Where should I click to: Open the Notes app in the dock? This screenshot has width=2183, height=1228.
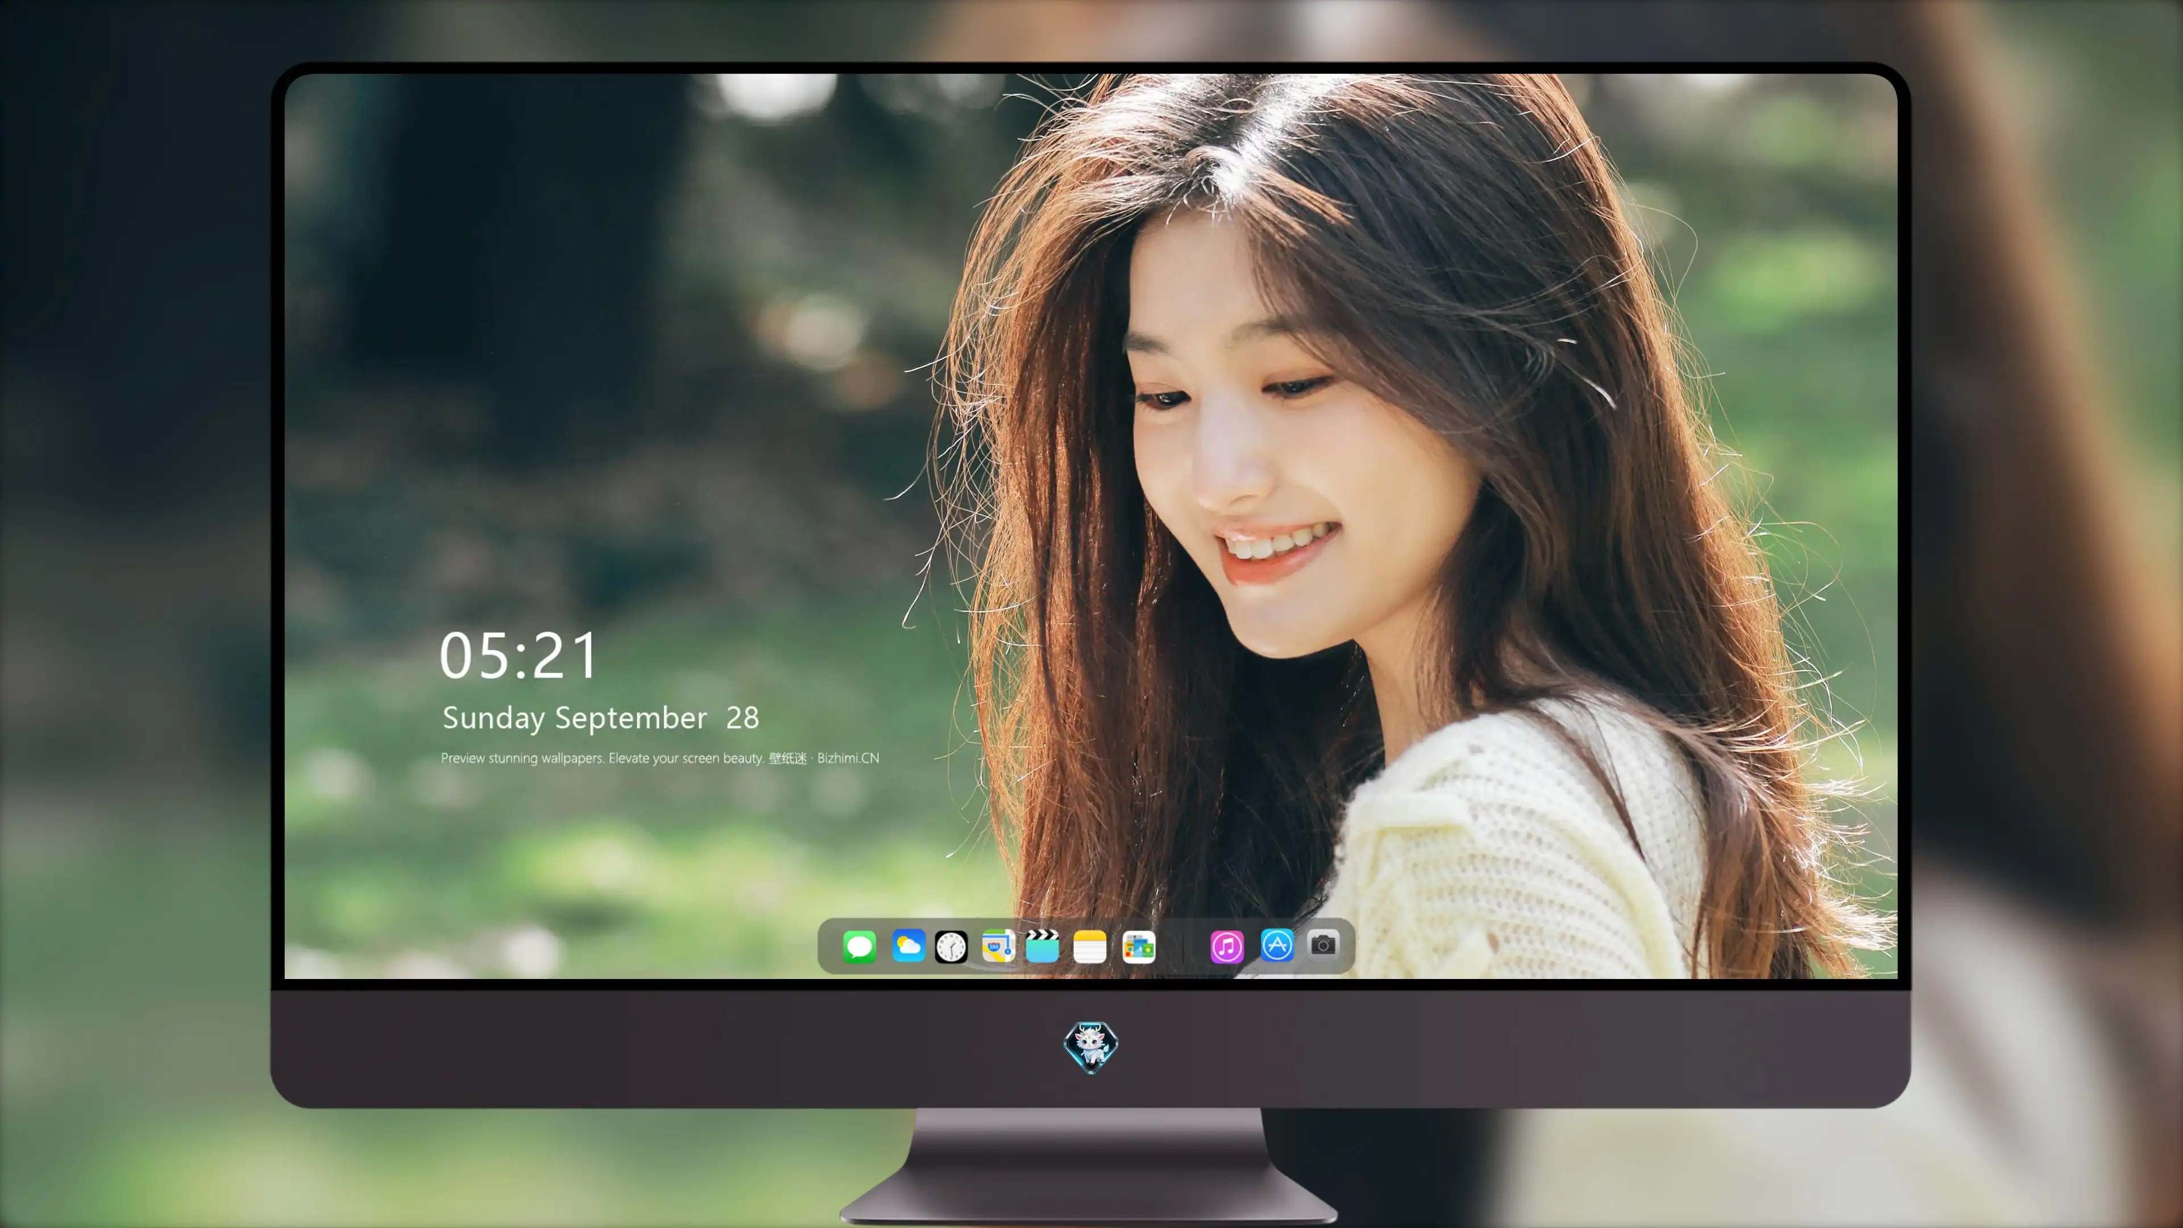(x=1090, y=947)
